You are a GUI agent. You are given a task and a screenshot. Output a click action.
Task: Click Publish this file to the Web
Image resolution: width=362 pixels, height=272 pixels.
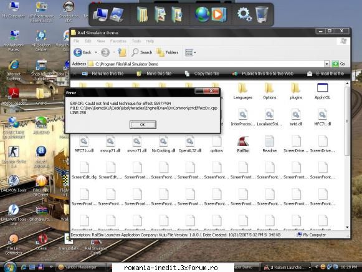pos(263,74)
